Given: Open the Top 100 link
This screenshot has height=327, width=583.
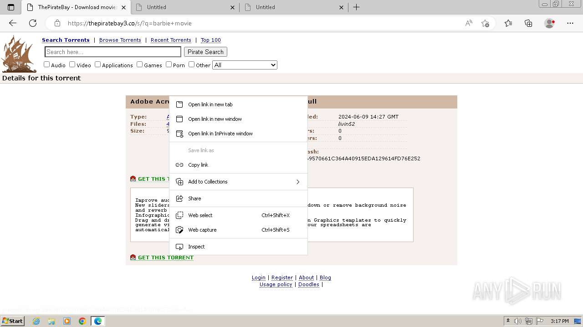Looking at the screenshot, I should point(211,40).
